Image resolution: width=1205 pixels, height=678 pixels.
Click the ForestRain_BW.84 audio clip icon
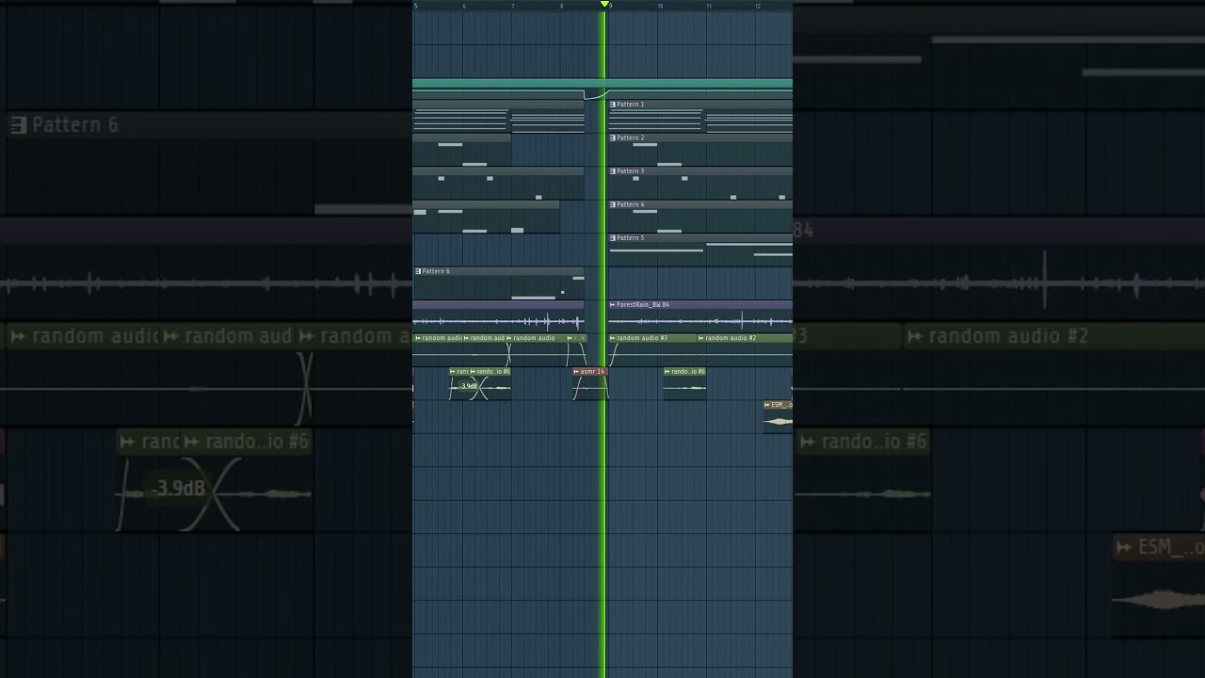tap(613, 305)
